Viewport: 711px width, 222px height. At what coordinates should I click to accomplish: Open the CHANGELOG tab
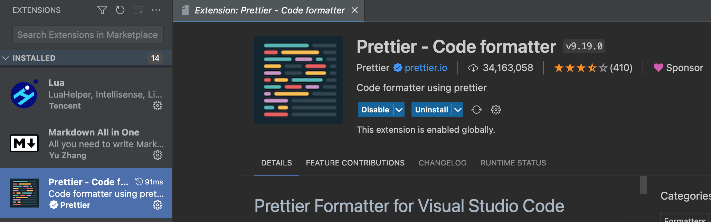click(x=443, y=163)
